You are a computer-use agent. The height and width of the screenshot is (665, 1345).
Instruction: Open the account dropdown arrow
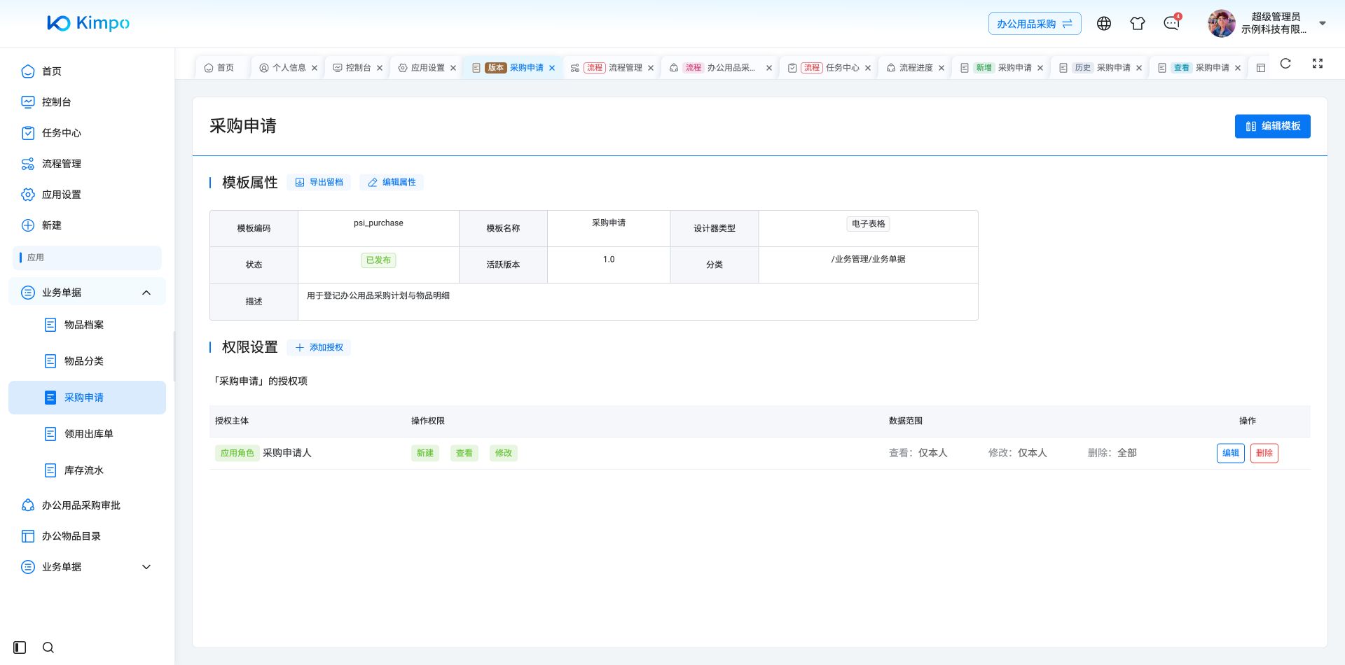[1323, 23]
